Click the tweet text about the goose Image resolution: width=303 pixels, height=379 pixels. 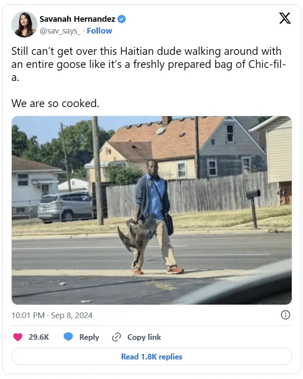(x=149, y=64)
